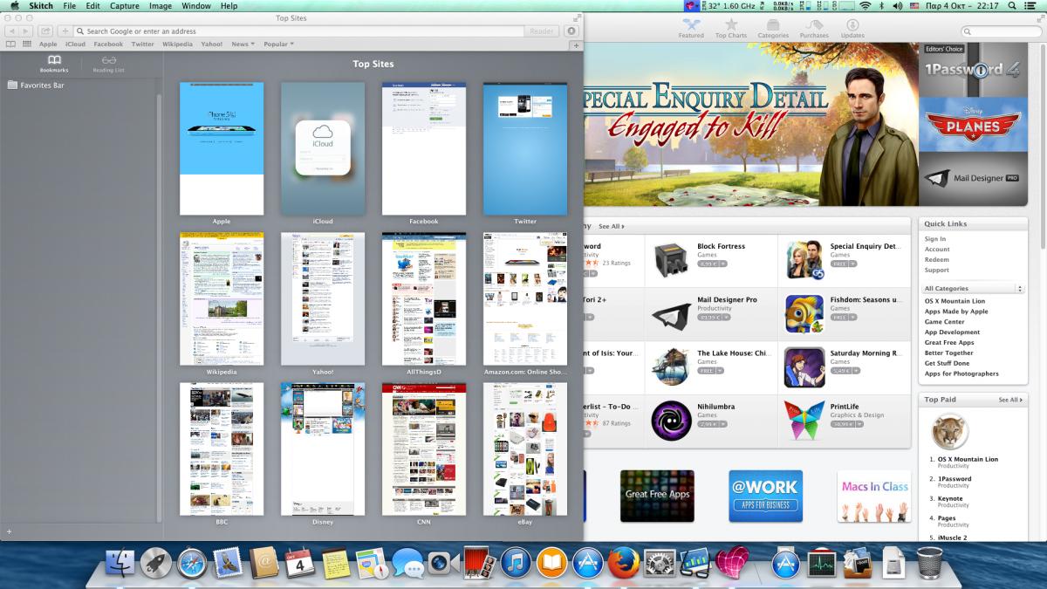Image resolution: width=1047 pixels, height=589 pixels.
Task: Open Safari compass icon in dock
Action: [192, 563]
